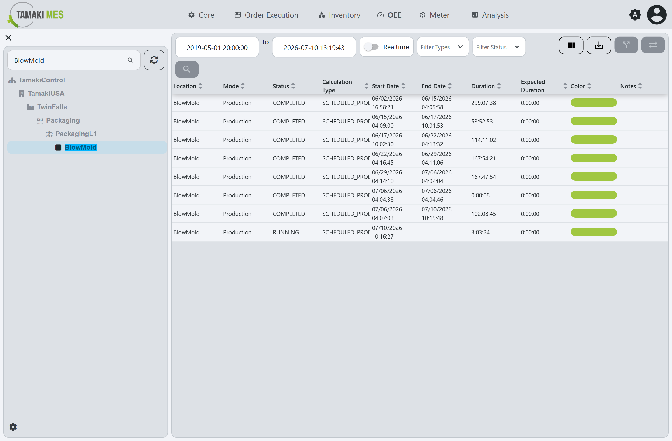Sort by Start Date column arrows
Viewport: 672px width, 441px height.
click(403, 86)
